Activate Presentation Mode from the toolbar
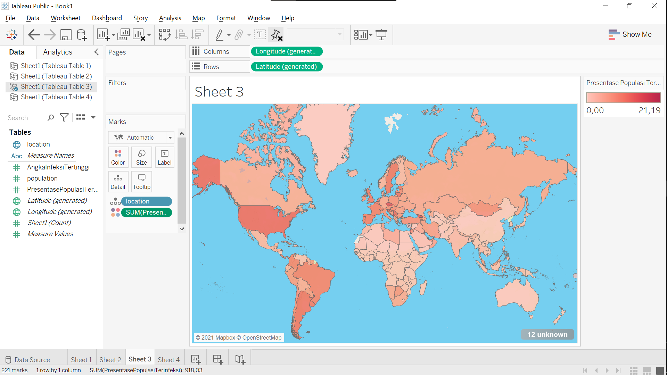The width and height of the screenshot is (667, 375). click(381, 34)
